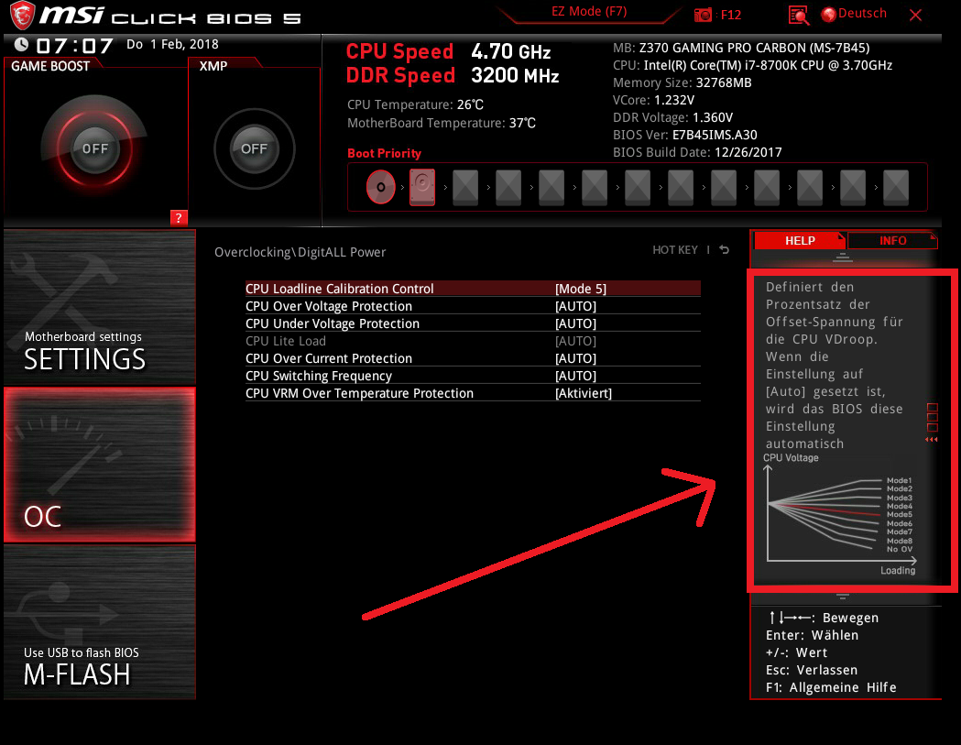Switch to the HELP tab
The height and width of the screenshot is (745, 961).
point(800,240)
